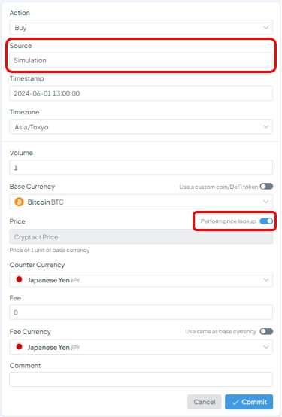Viewport: 282px width, 417px height.
Task: Click the Bitcoin logo icon in Base Currency
Action: pyautogui.click(x=19, y=202)
